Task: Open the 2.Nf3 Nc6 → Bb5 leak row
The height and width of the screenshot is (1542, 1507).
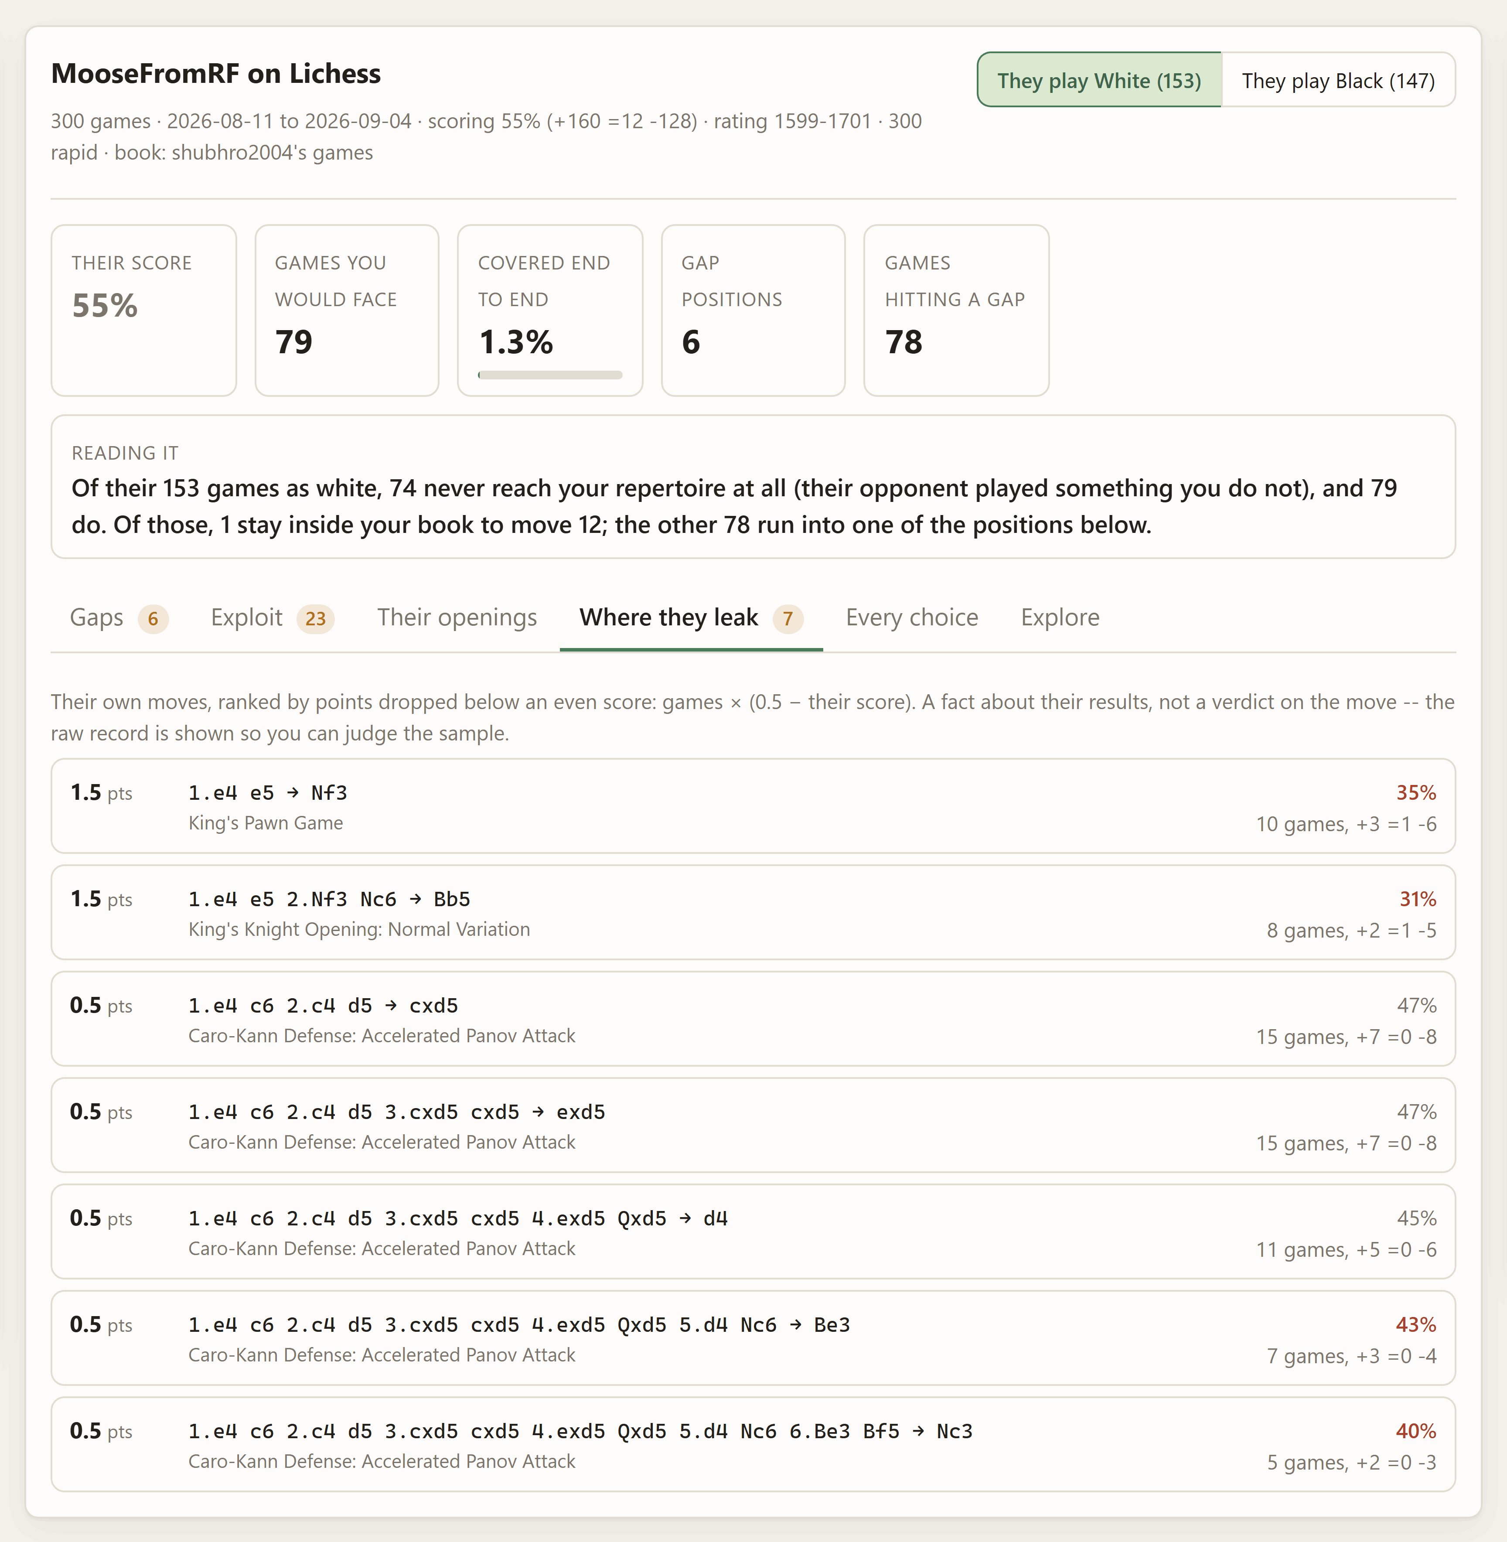Action: [753, 912]
